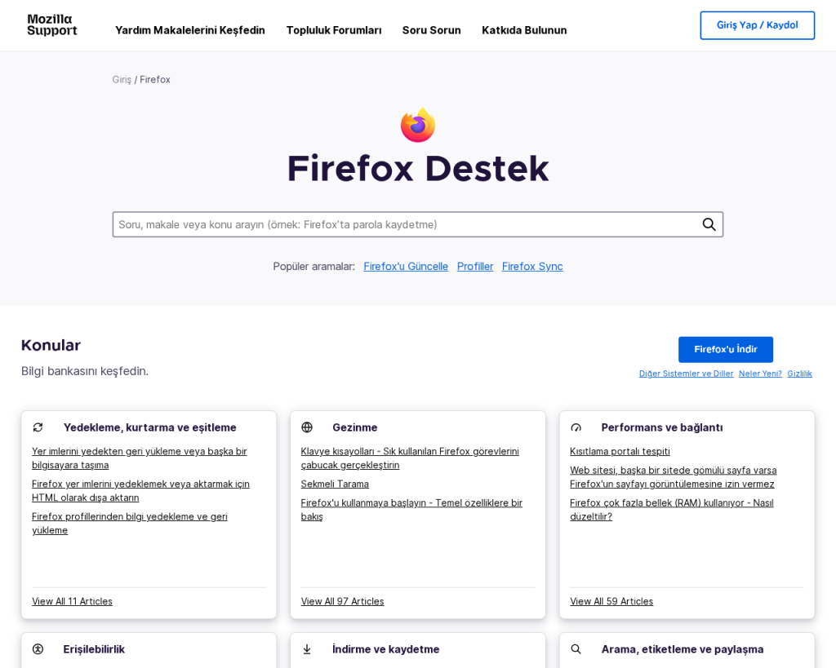
Task: Open Yardım Makalelerini Keşfedin menu
Action: click(x=189, y=30)
